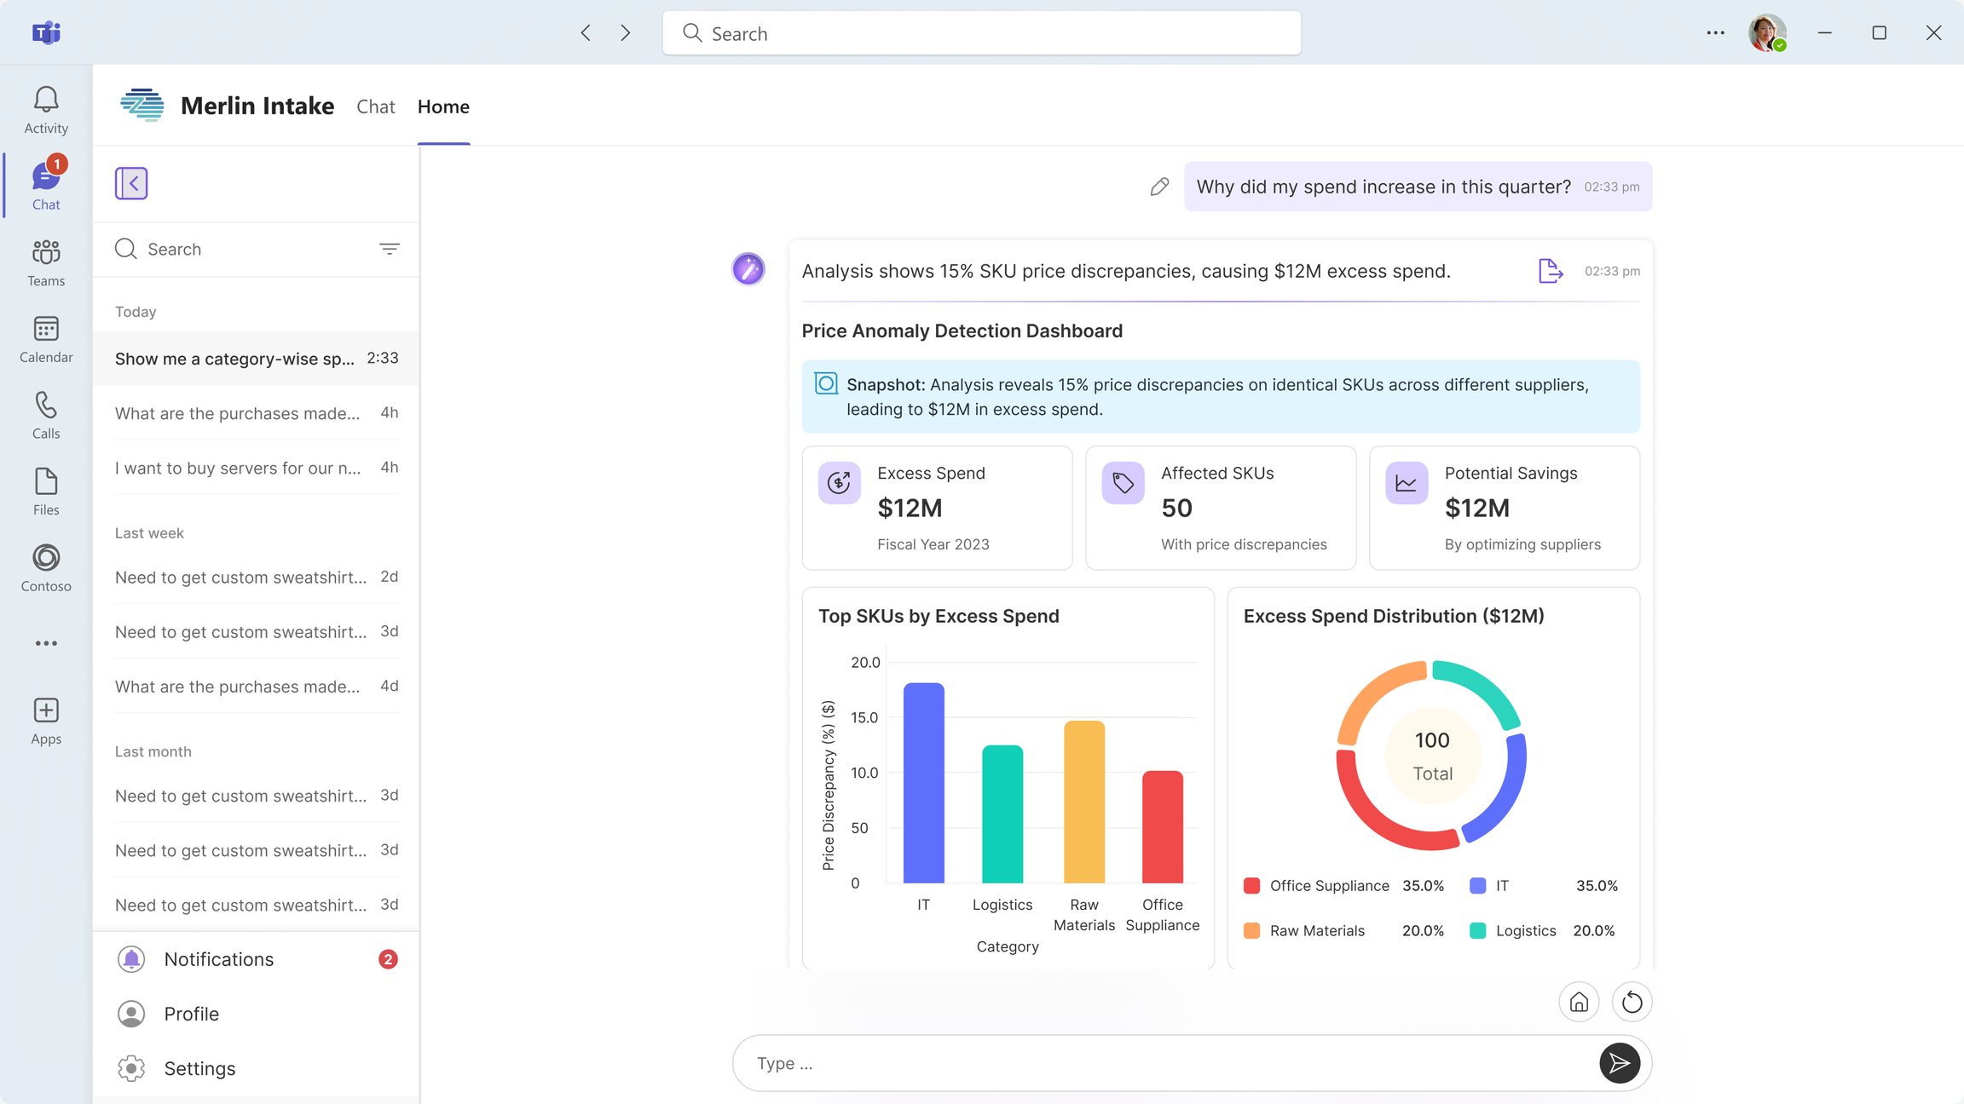
Task: Send the message with arrow button
Action: [x=1620, y=1063]
